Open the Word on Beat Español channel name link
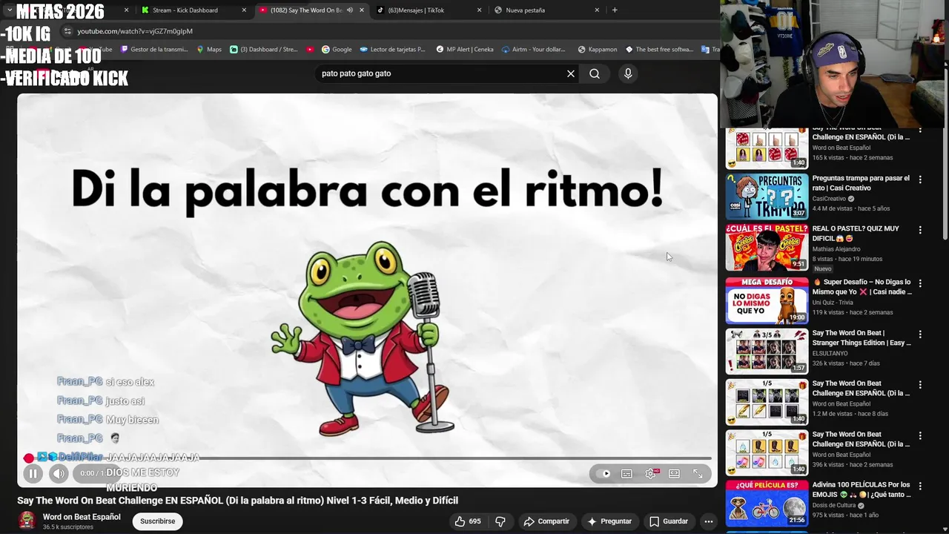Screen dimensions: 949x534 pyautogui.click(x=82, y=517)
